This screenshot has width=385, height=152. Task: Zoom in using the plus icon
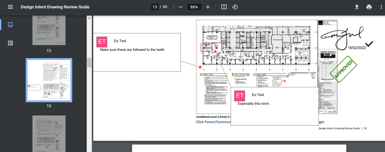click(208, 7)
